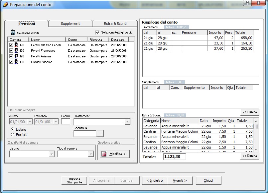Click guest icon for Feretti Arianna

point(16,56)
